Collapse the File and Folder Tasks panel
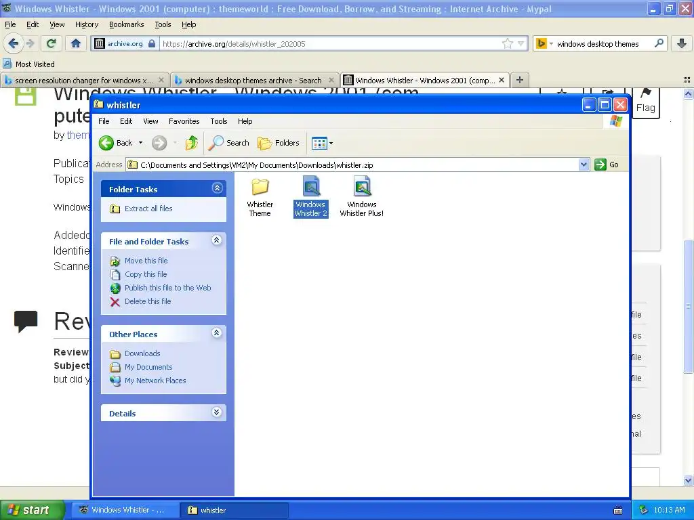The image size is (694, 520). point(216,240)
